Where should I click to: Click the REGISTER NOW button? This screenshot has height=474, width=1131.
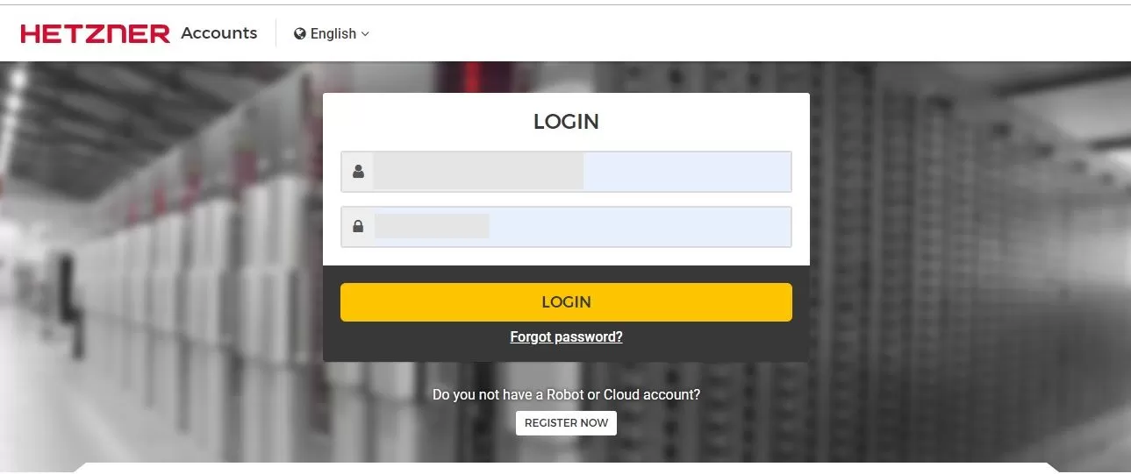point(566,423)
